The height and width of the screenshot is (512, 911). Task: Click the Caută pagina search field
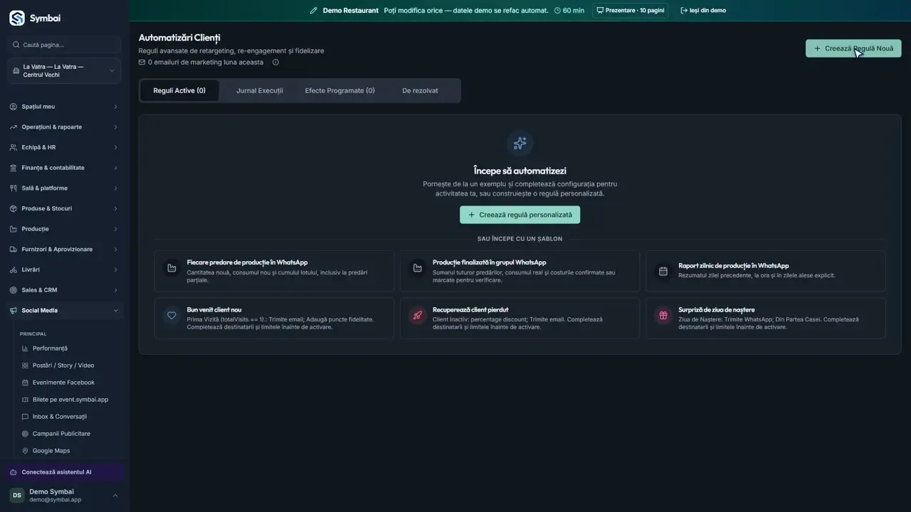pyautogui.click(x=64, y=45)
